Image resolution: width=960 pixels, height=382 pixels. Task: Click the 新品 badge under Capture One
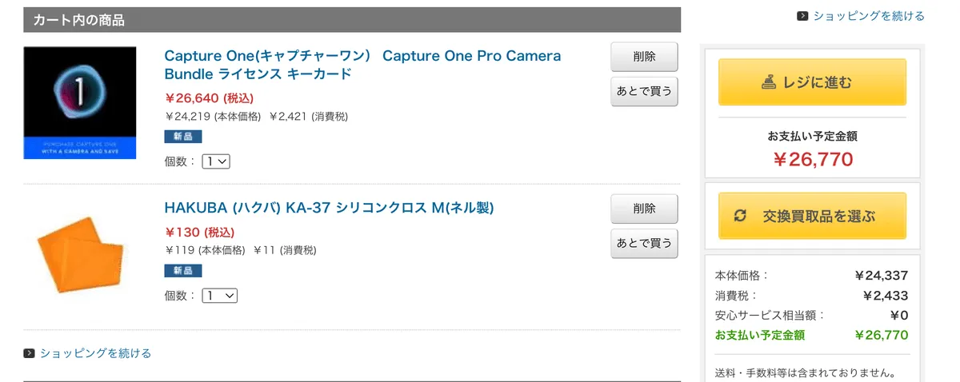point(183,137)
